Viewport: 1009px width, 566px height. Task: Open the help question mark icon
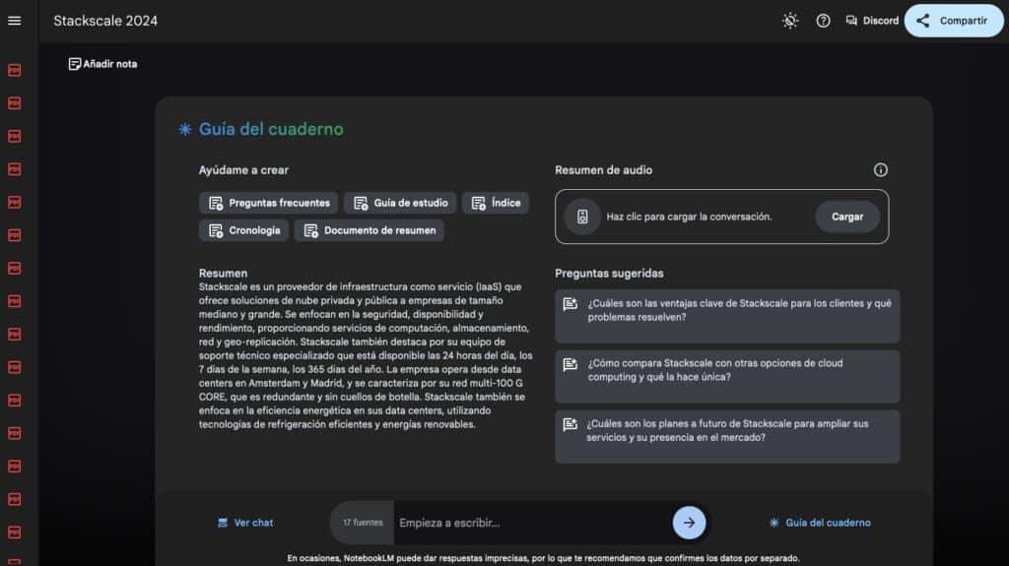click(x=823, y=21)
